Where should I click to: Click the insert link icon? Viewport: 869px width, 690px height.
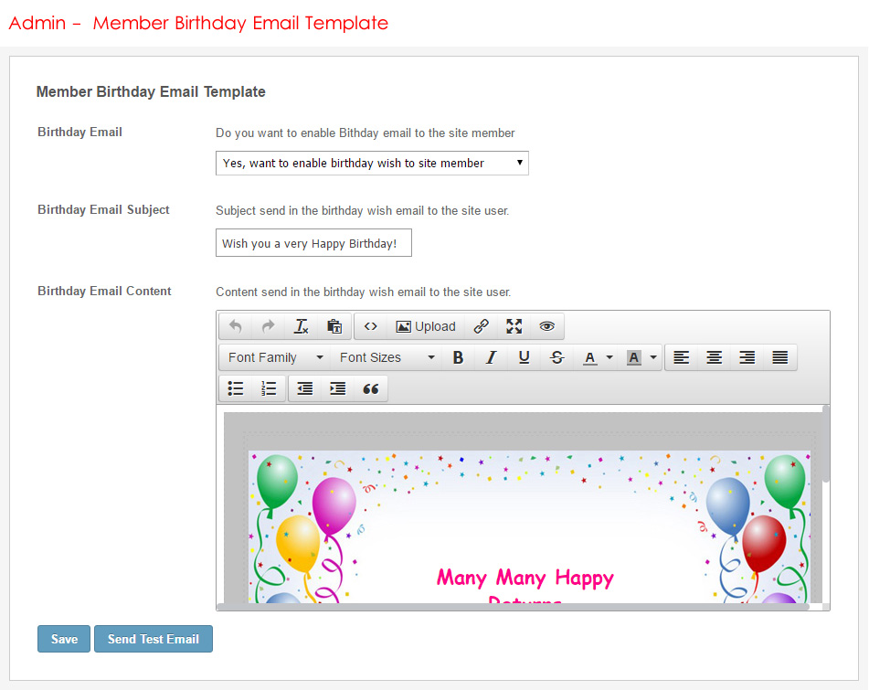[482, 326]
